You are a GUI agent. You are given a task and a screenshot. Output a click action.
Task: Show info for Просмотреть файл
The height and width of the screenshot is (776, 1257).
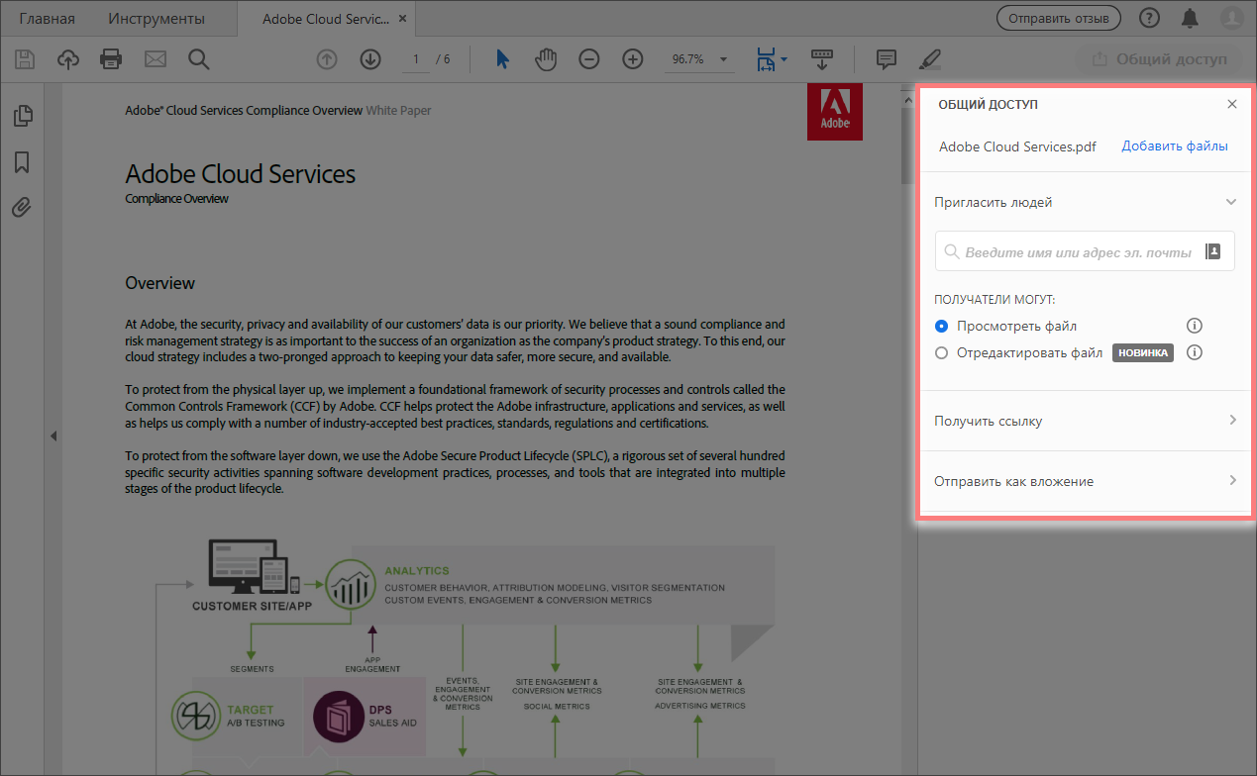tap(1195, 326)
